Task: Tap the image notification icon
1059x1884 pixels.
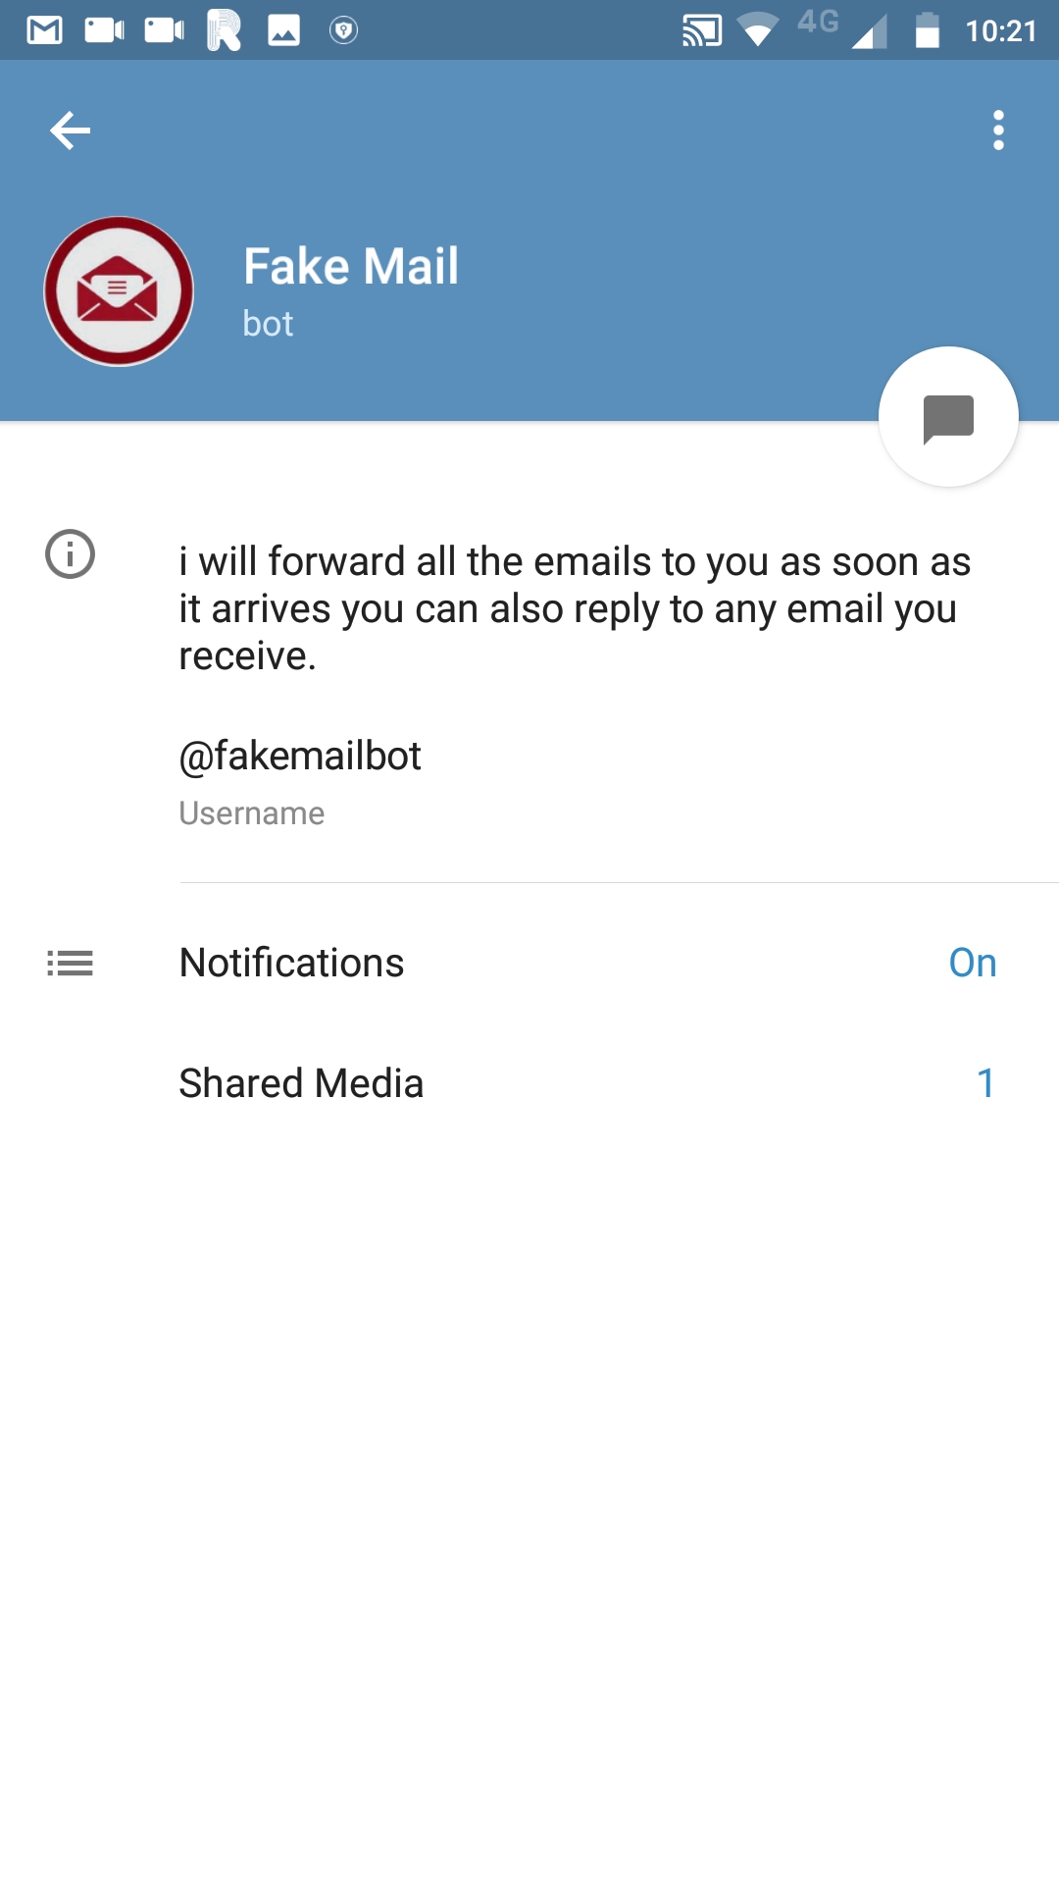Action: point(284,30)
